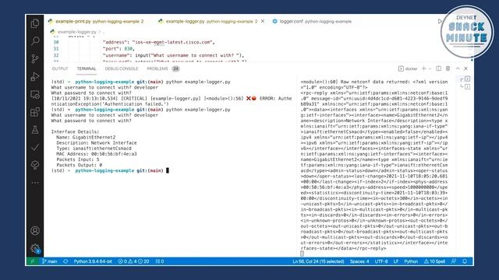Change UTF-8 file encoding
Image resolution: width=499 pixels, height=280 pixels.
(x=381, y=261)
